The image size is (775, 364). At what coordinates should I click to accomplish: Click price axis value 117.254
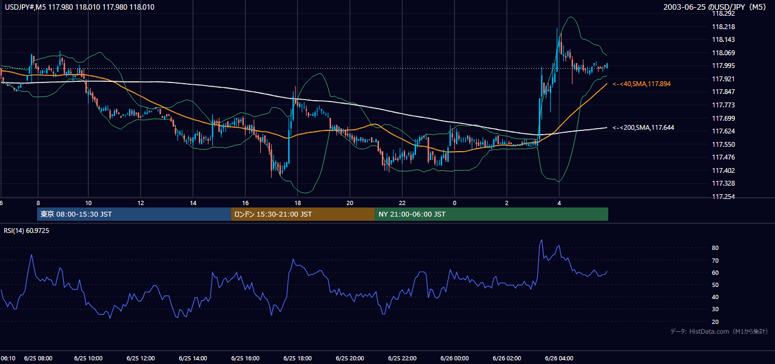[723, 197]
